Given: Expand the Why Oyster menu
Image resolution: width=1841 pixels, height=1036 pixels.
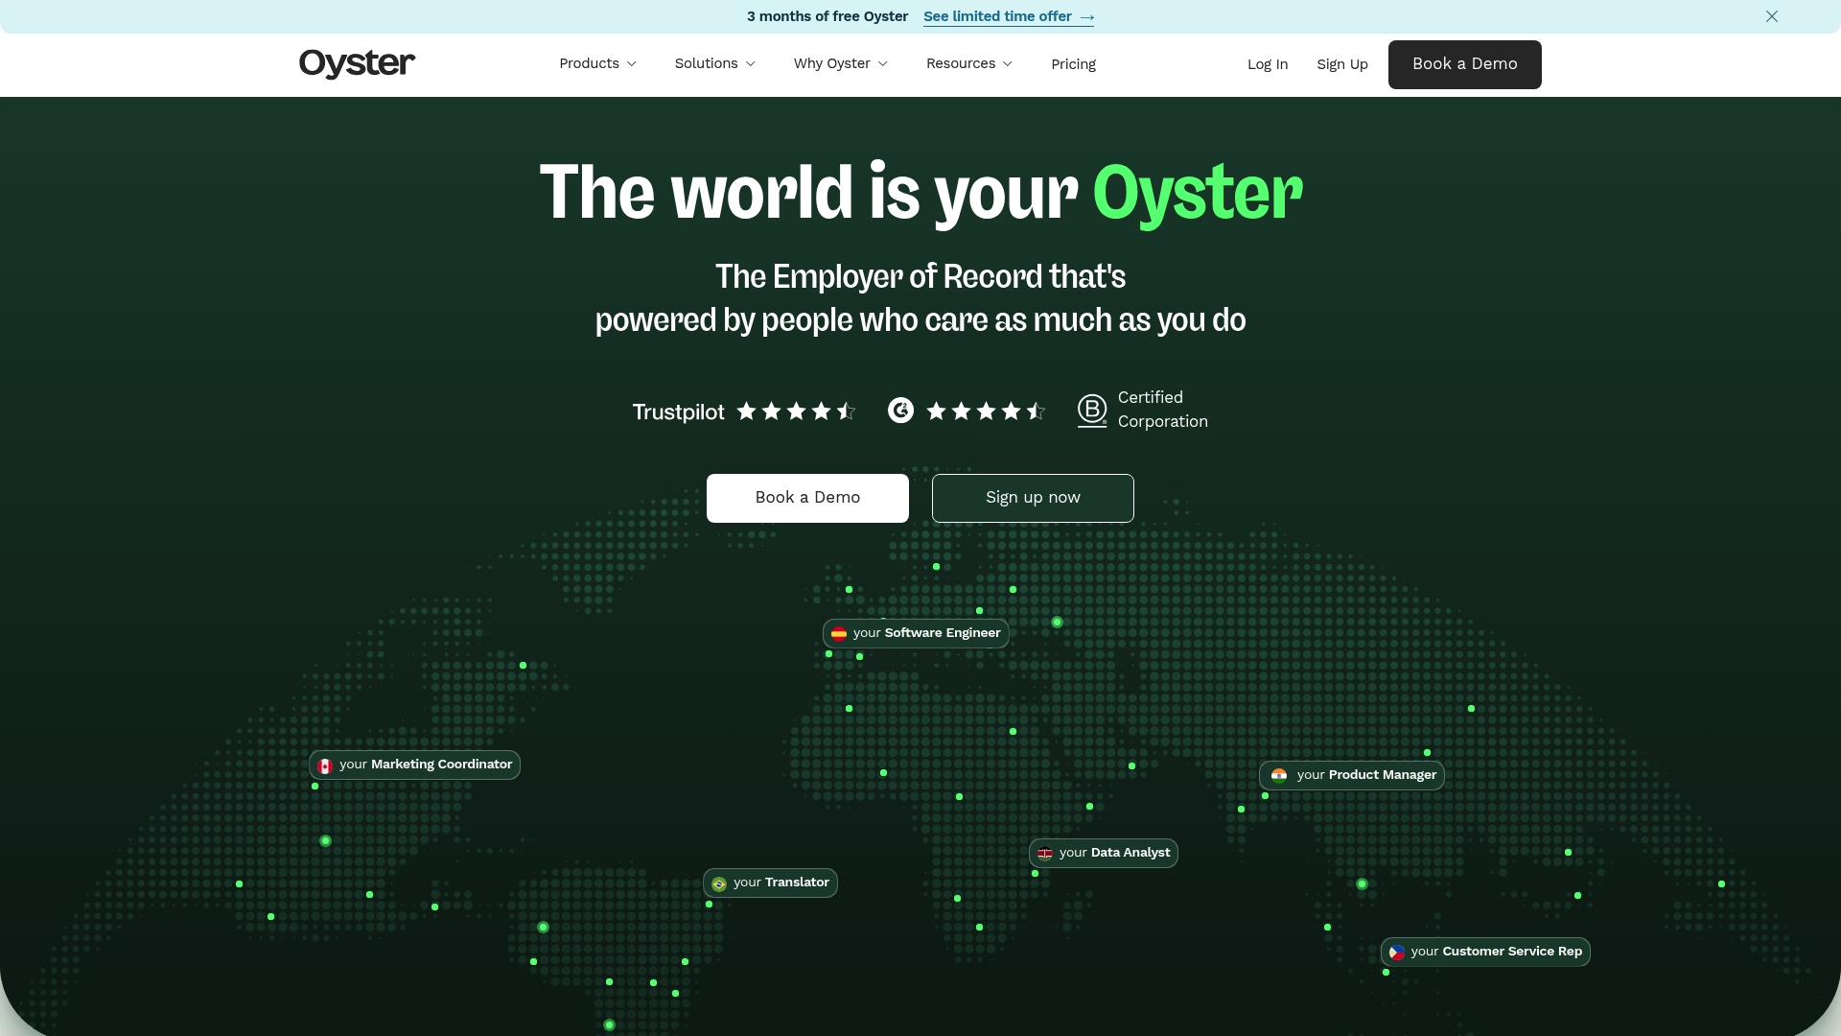Looking at the screenshot, I should click(840, 63).
